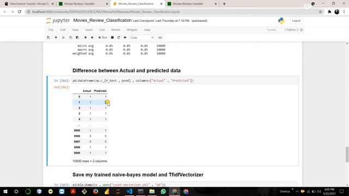This screenshot has width=349, height=196.
Task: Open the cell type Code dropdown
Action: click(x=142, y=38)
